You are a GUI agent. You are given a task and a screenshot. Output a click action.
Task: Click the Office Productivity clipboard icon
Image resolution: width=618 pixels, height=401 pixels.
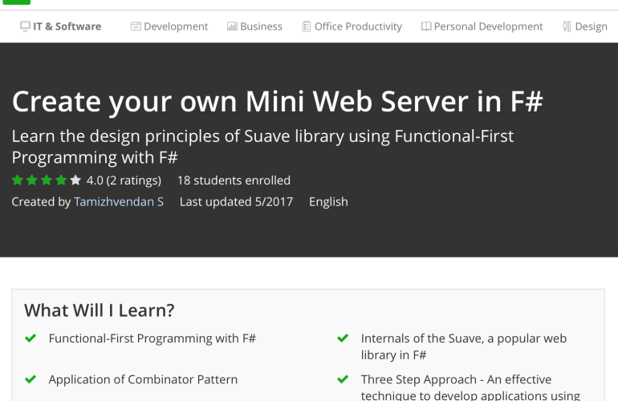[x=307, y=26]
